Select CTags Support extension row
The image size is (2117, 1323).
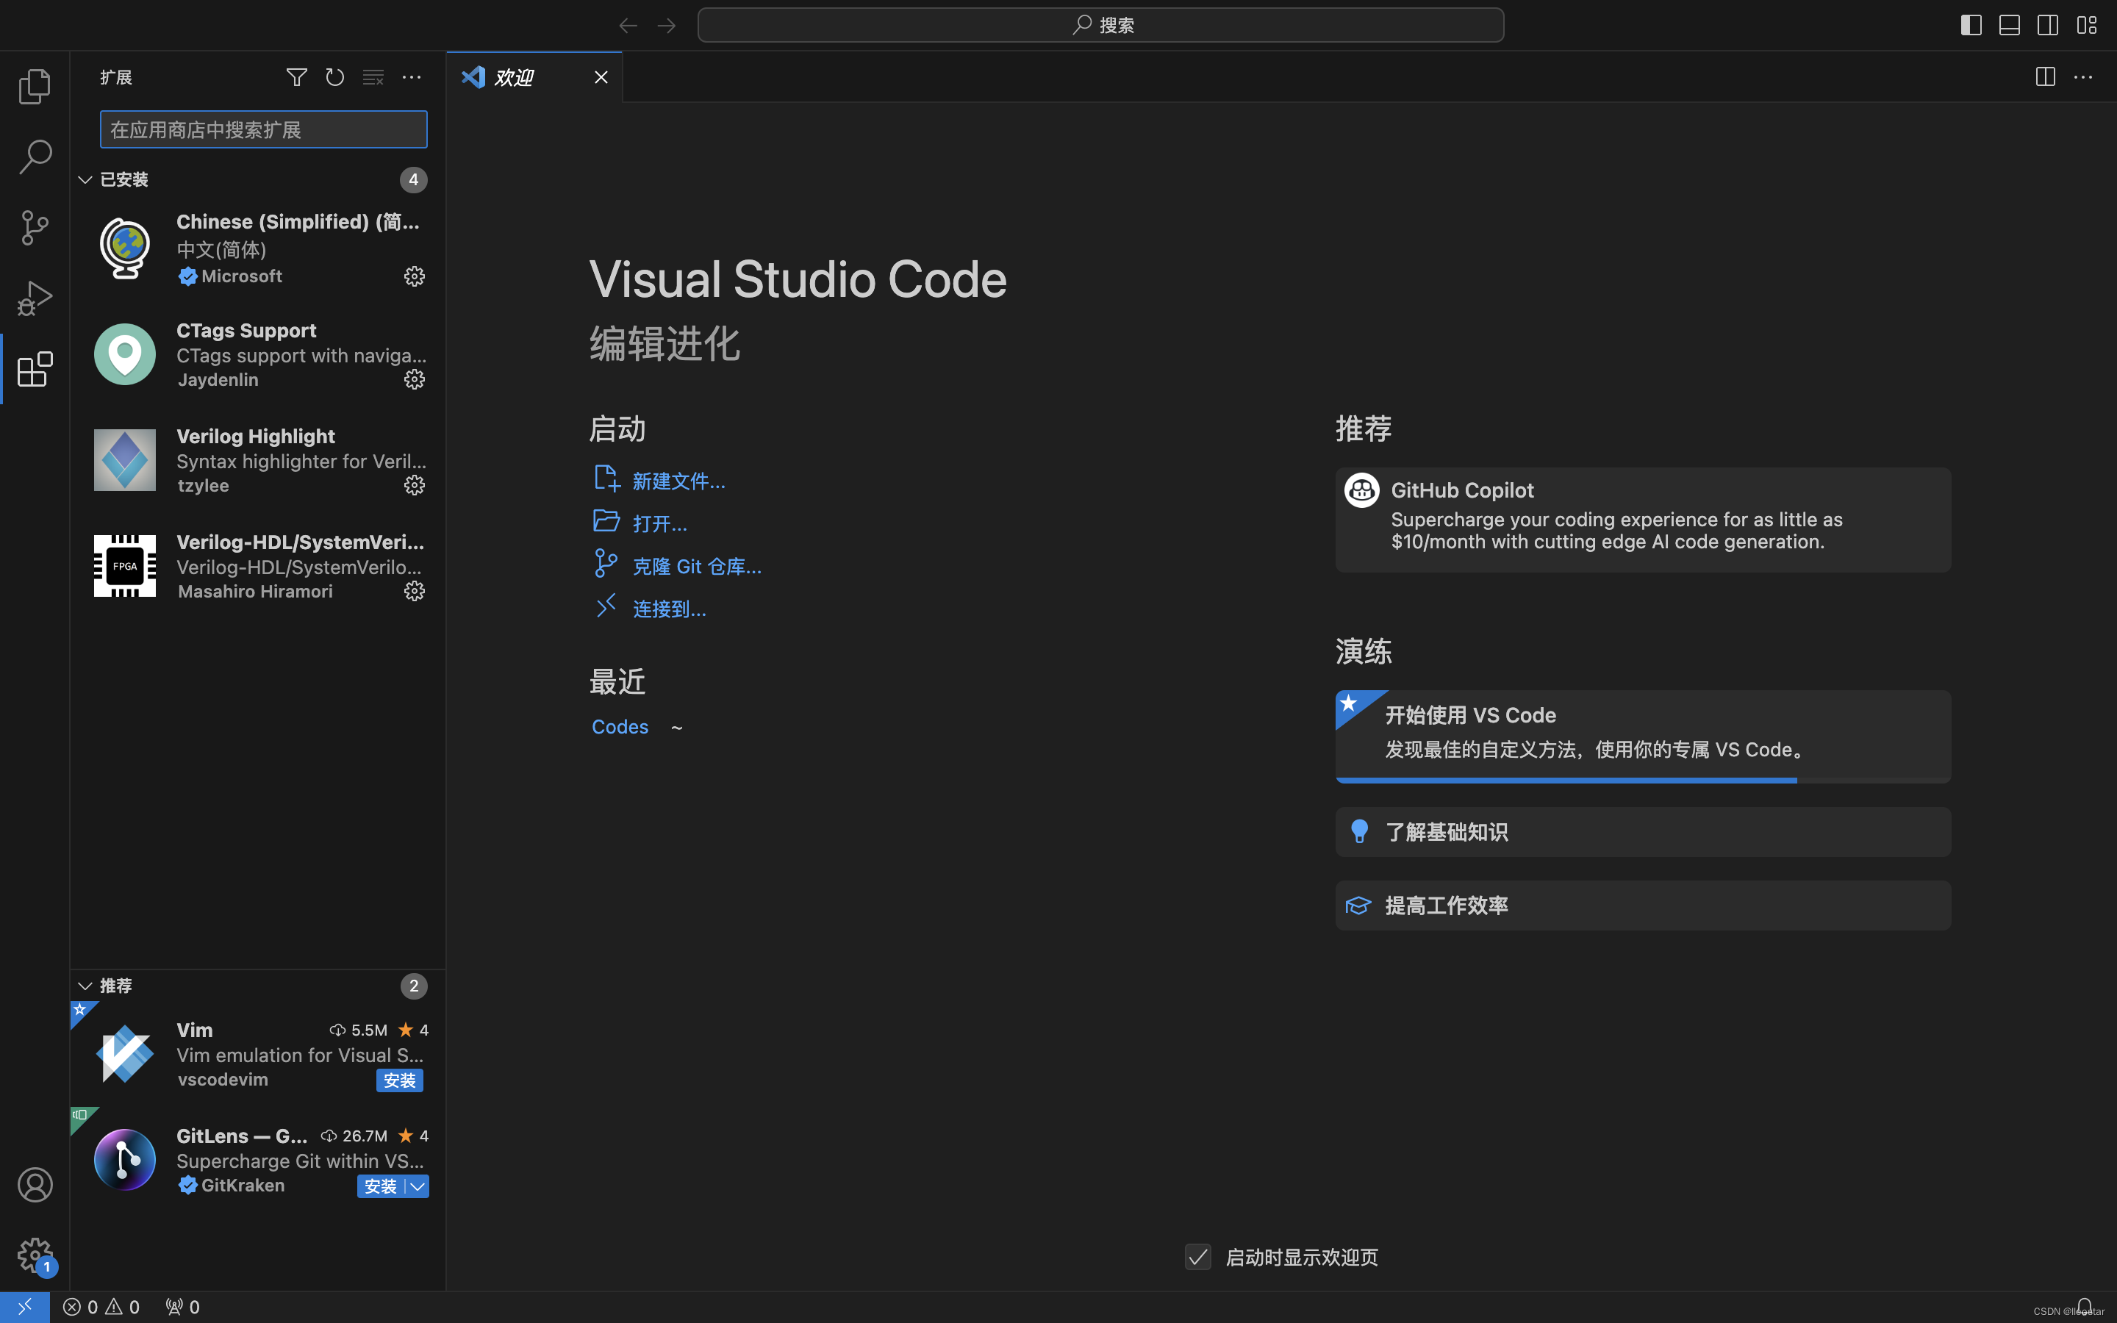pyautogui.click(x=258, y=354)
